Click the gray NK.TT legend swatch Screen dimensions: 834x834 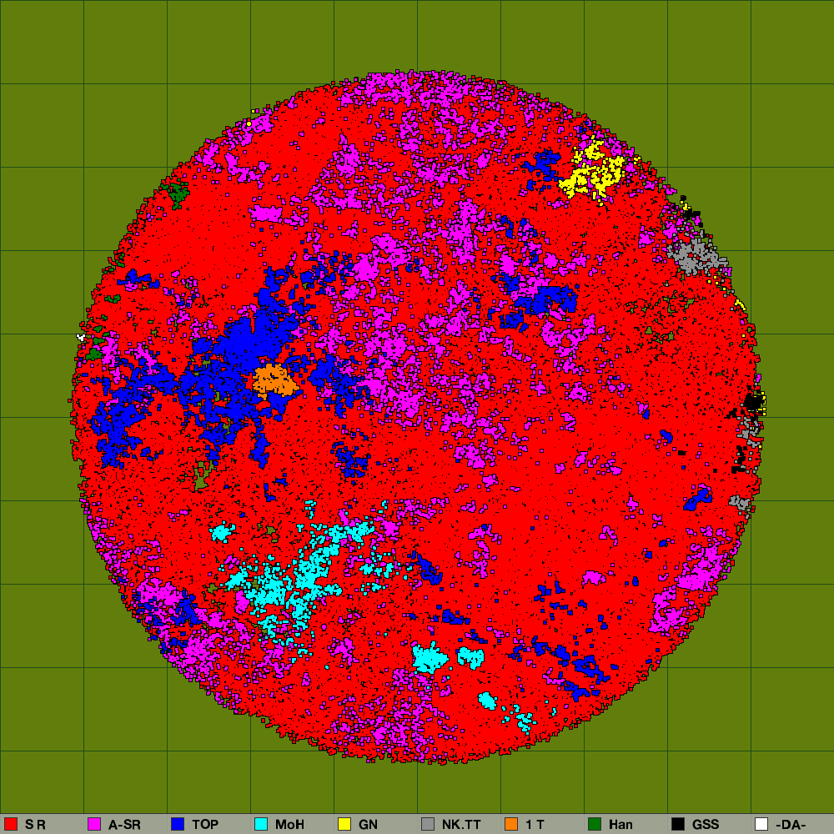point(428,824)
